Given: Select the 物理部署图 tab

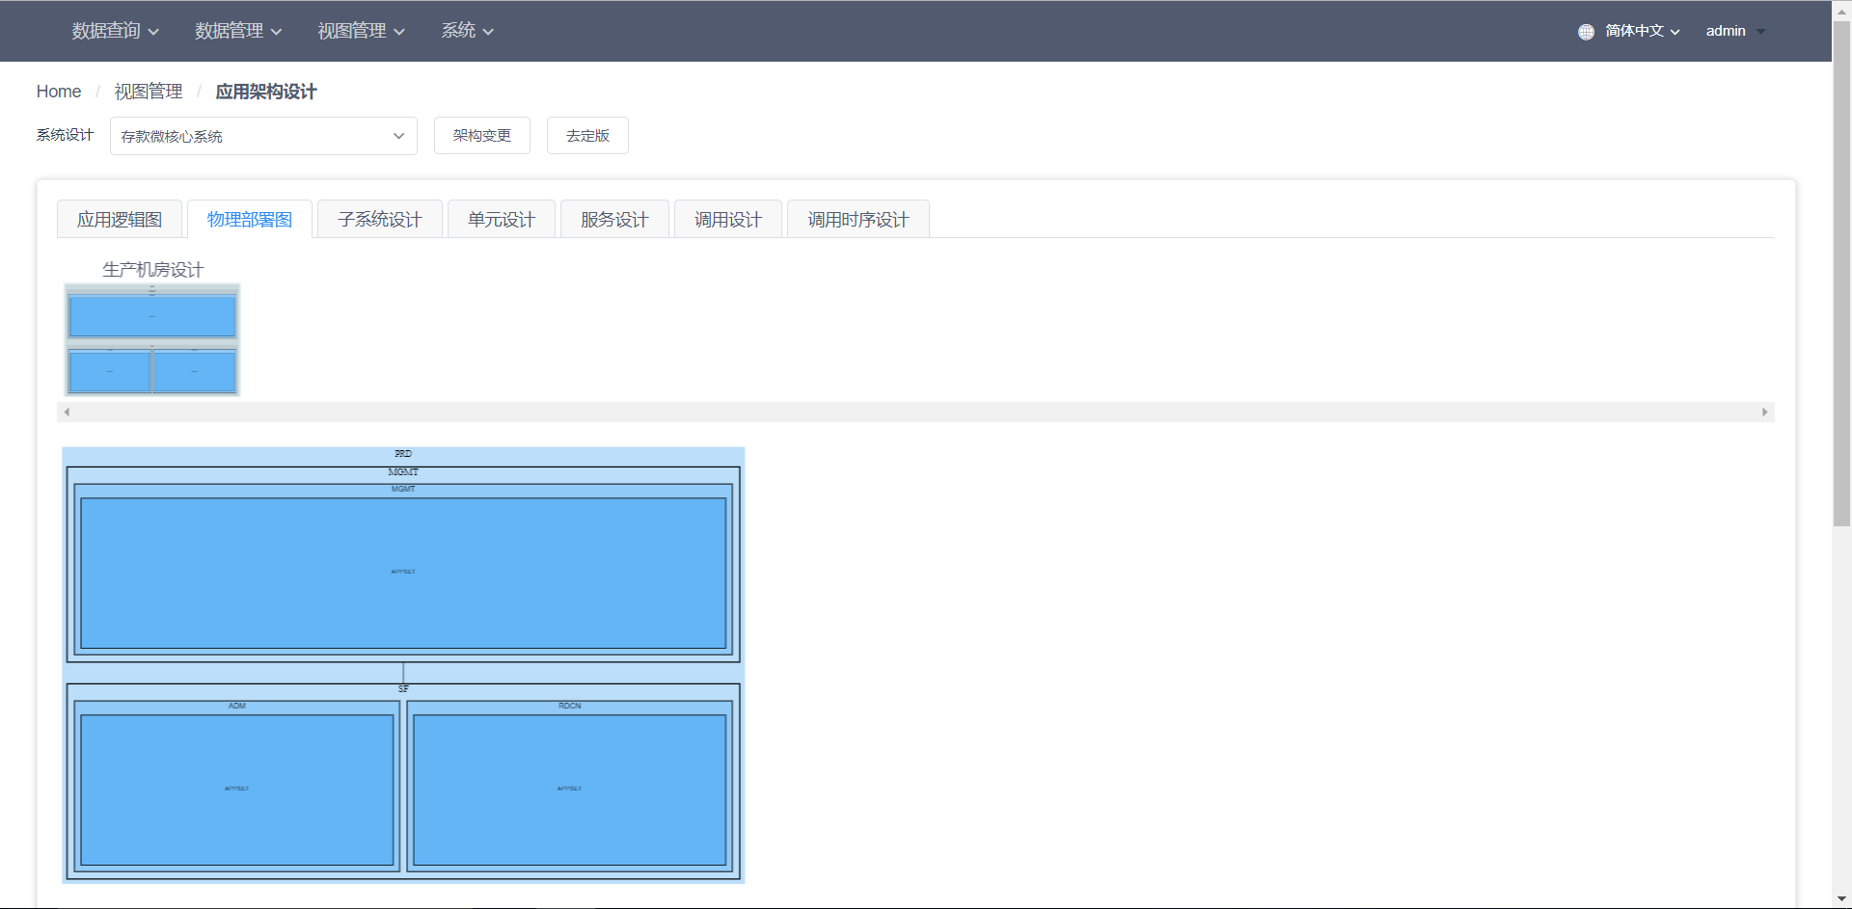Looking at the screenshot, I should (x=250, y=219).
